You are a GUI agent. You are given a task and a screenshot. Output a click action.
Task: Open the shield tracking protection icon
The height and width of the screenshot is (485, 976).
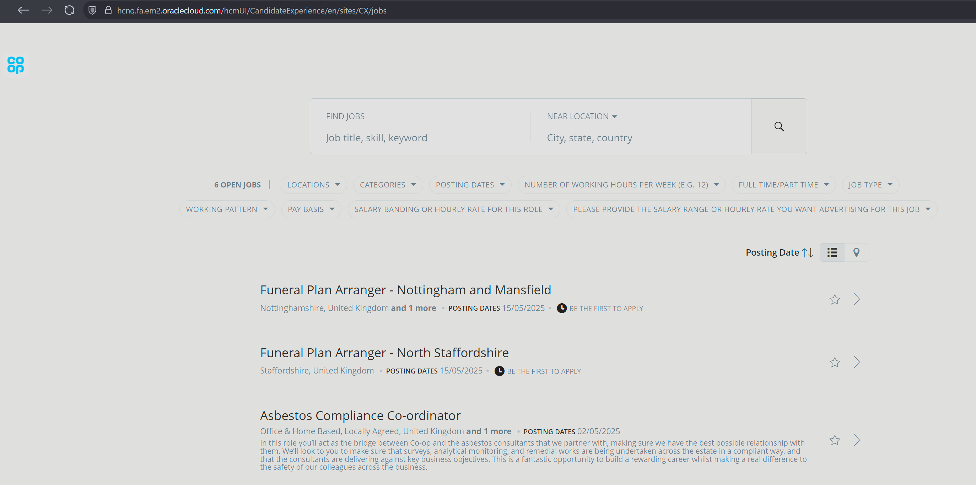(92, 10)
